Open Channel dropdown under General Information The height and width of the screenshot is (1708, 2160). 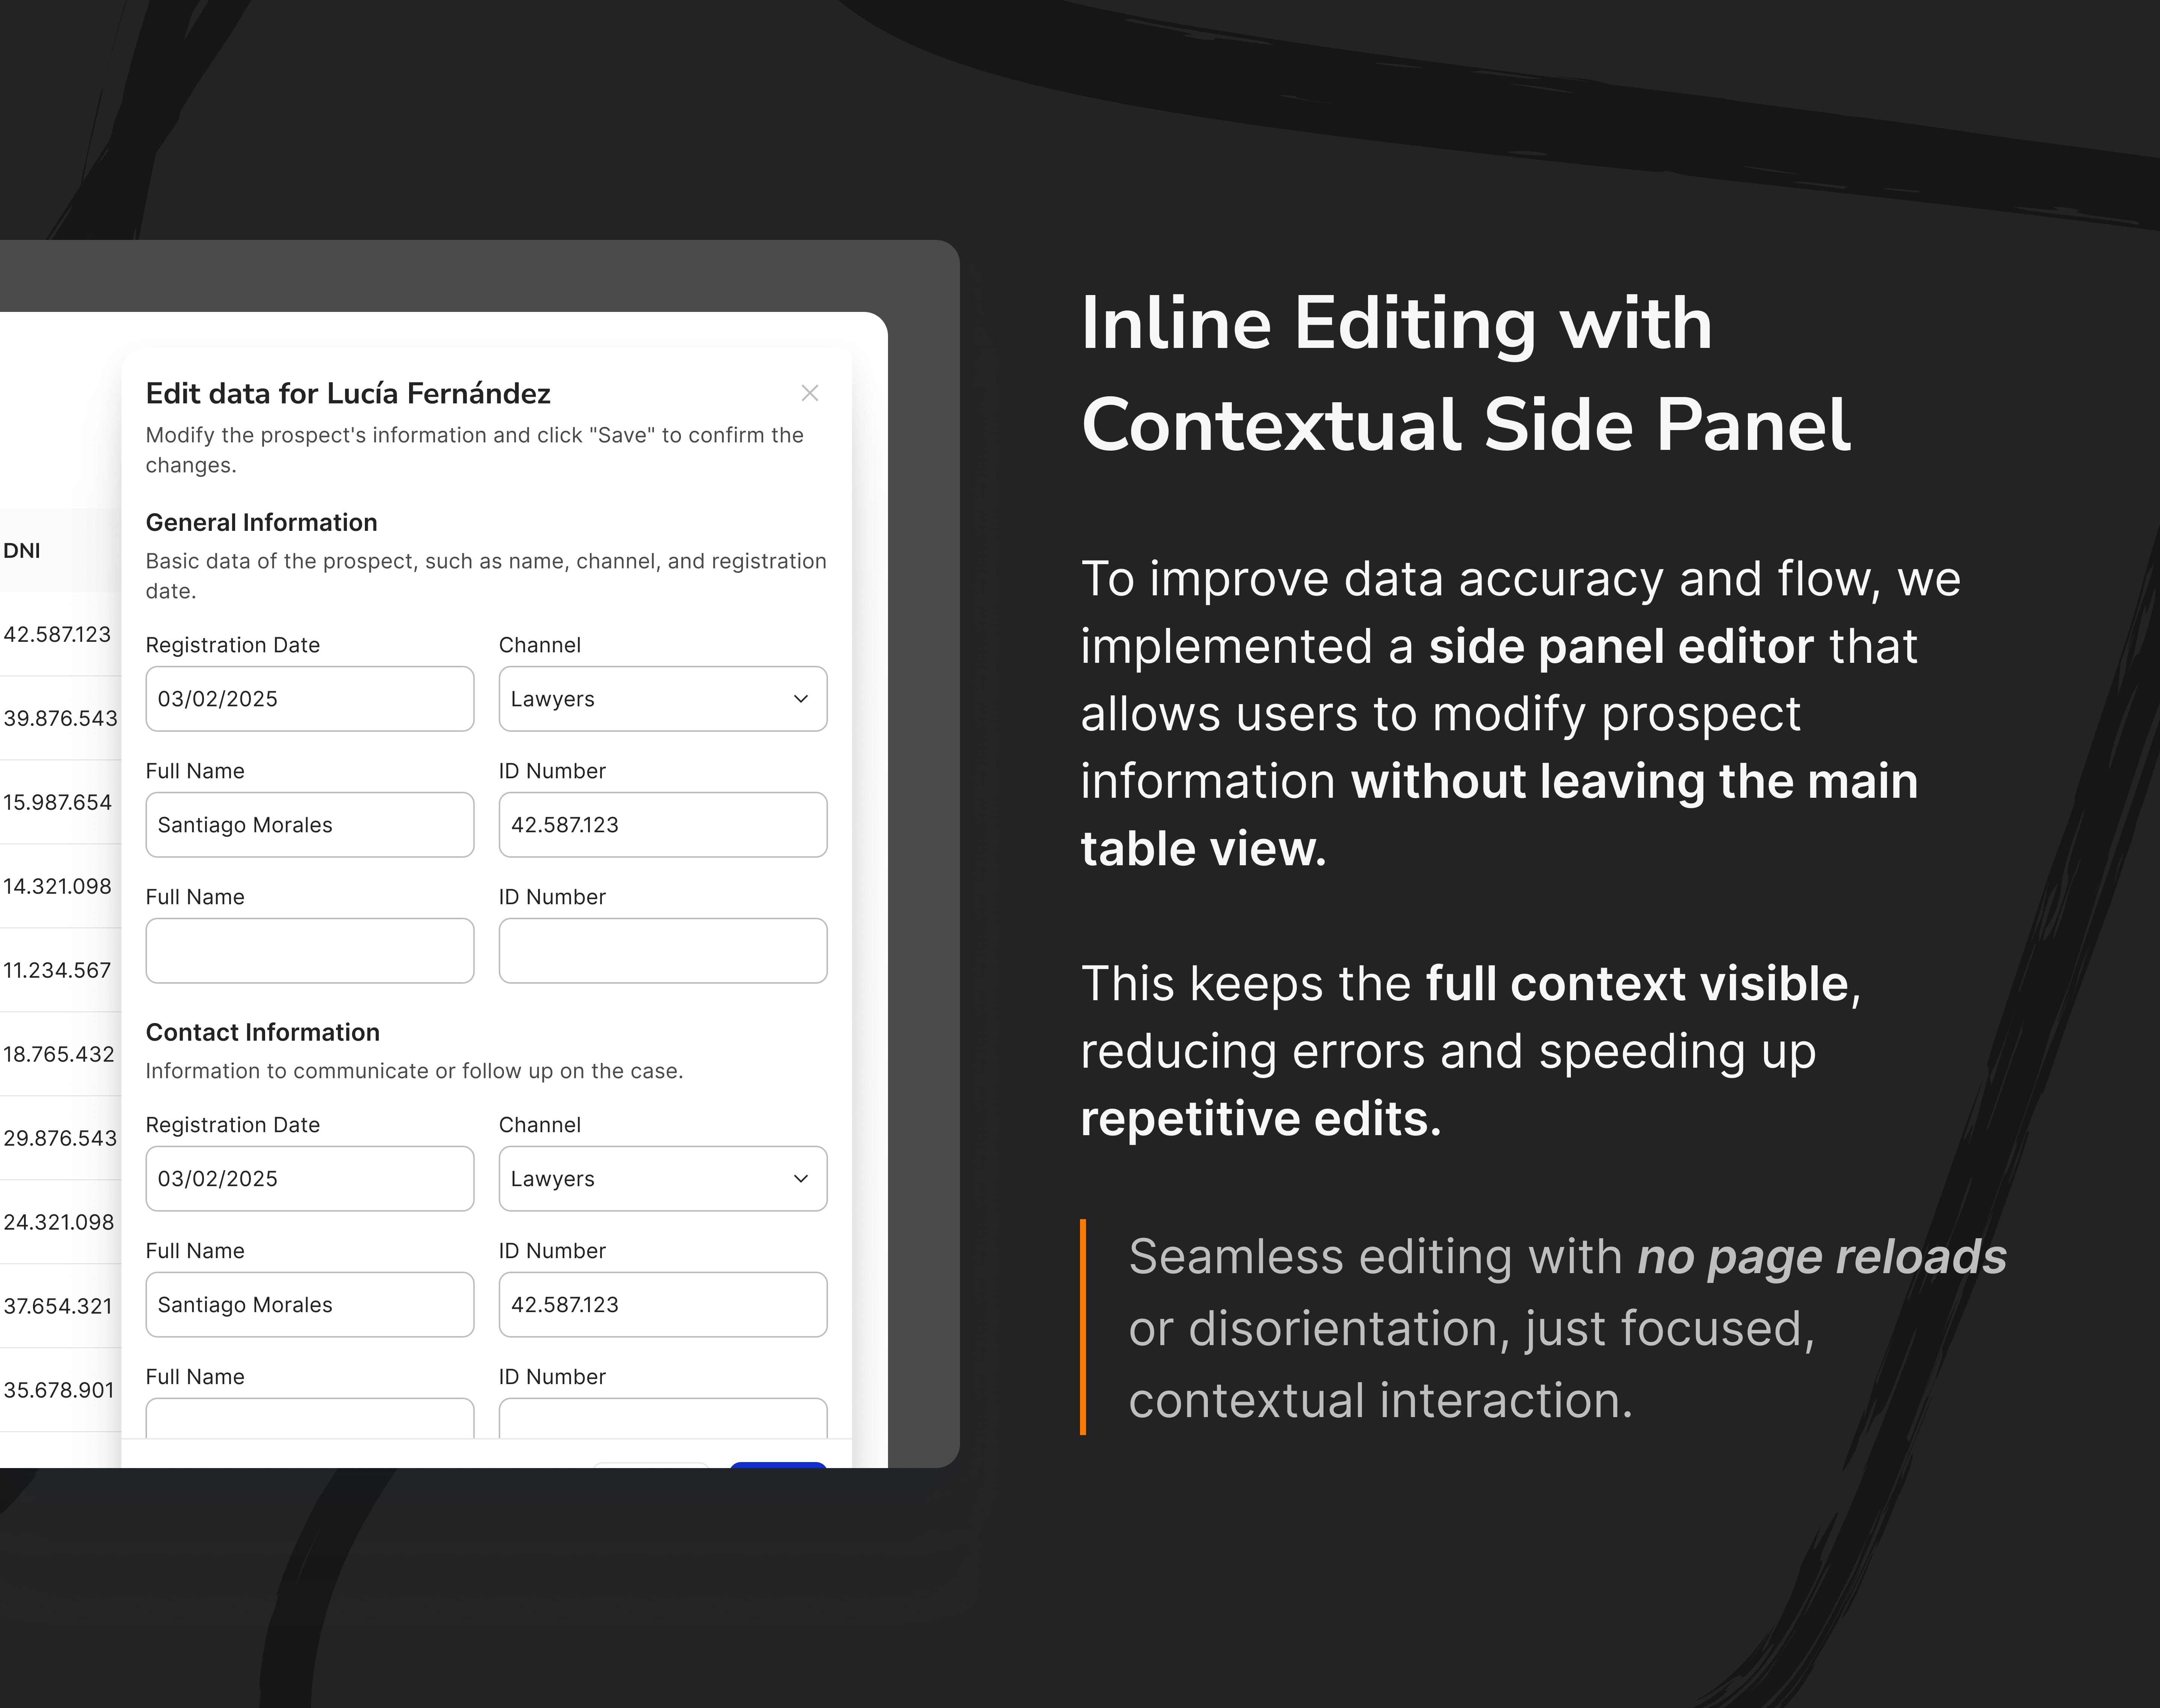click(662, 699)
